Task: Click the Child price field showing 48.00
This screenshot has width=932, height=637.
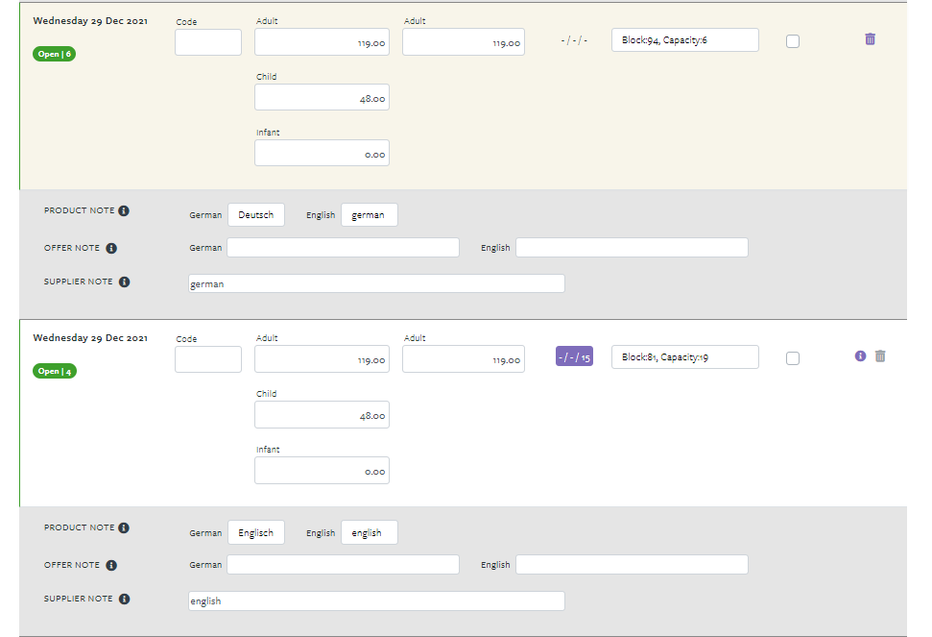Action: 321,96
